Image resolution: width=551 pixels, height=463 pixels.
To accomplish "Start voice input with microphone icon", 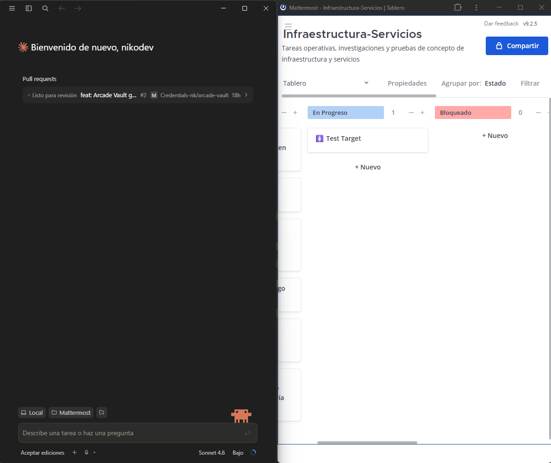I will pyautogui.click(x=87, y=452).
